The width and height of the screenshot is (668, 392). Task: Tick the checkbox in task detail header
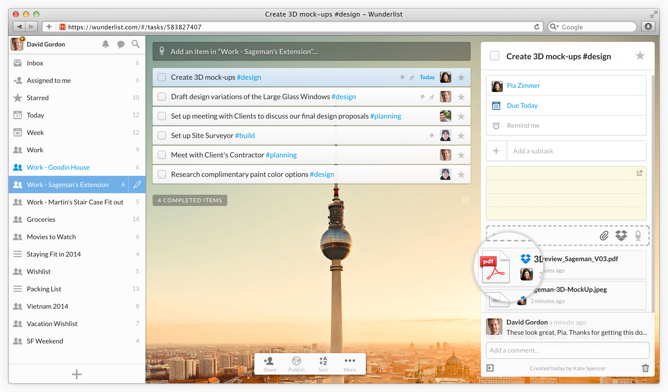(494, 56)
